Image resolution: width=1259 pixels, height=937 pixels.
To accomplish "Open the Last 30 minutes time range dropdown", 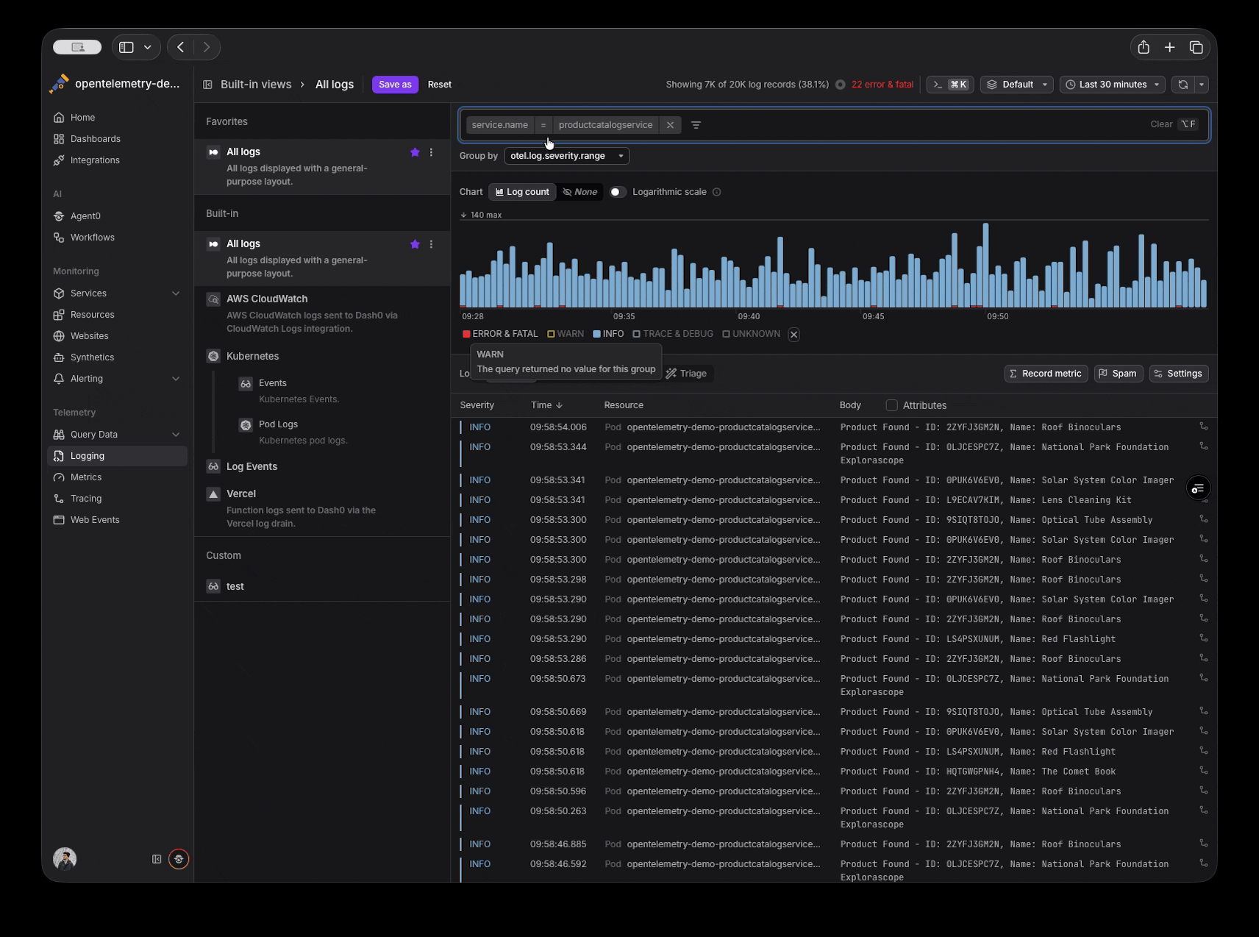I will [x=1112, y=85].
